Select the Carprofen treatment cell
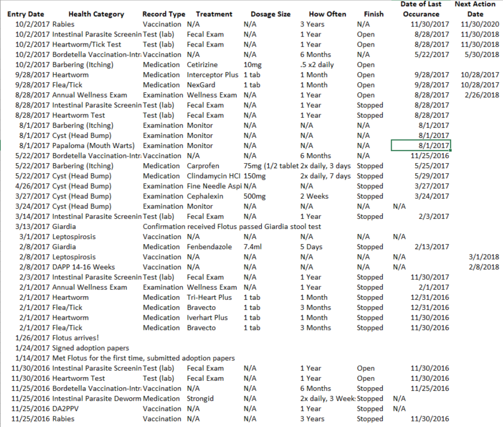This screenshot has height=427, width=503. (x=203, y=166)
